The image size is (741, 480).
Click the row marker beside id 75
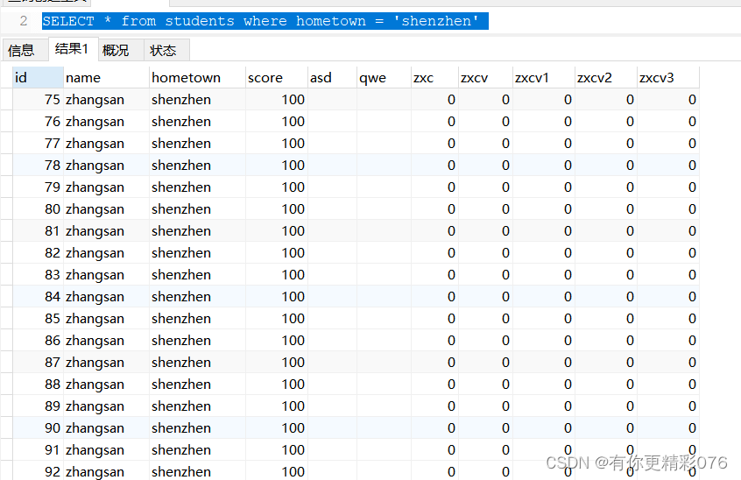click(7, 100)
